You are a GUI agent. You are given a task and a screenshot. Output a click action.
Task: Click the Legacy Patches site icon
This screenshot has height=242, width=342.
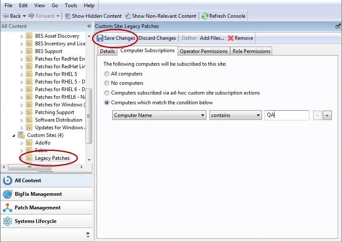click(x=29, y=158)
